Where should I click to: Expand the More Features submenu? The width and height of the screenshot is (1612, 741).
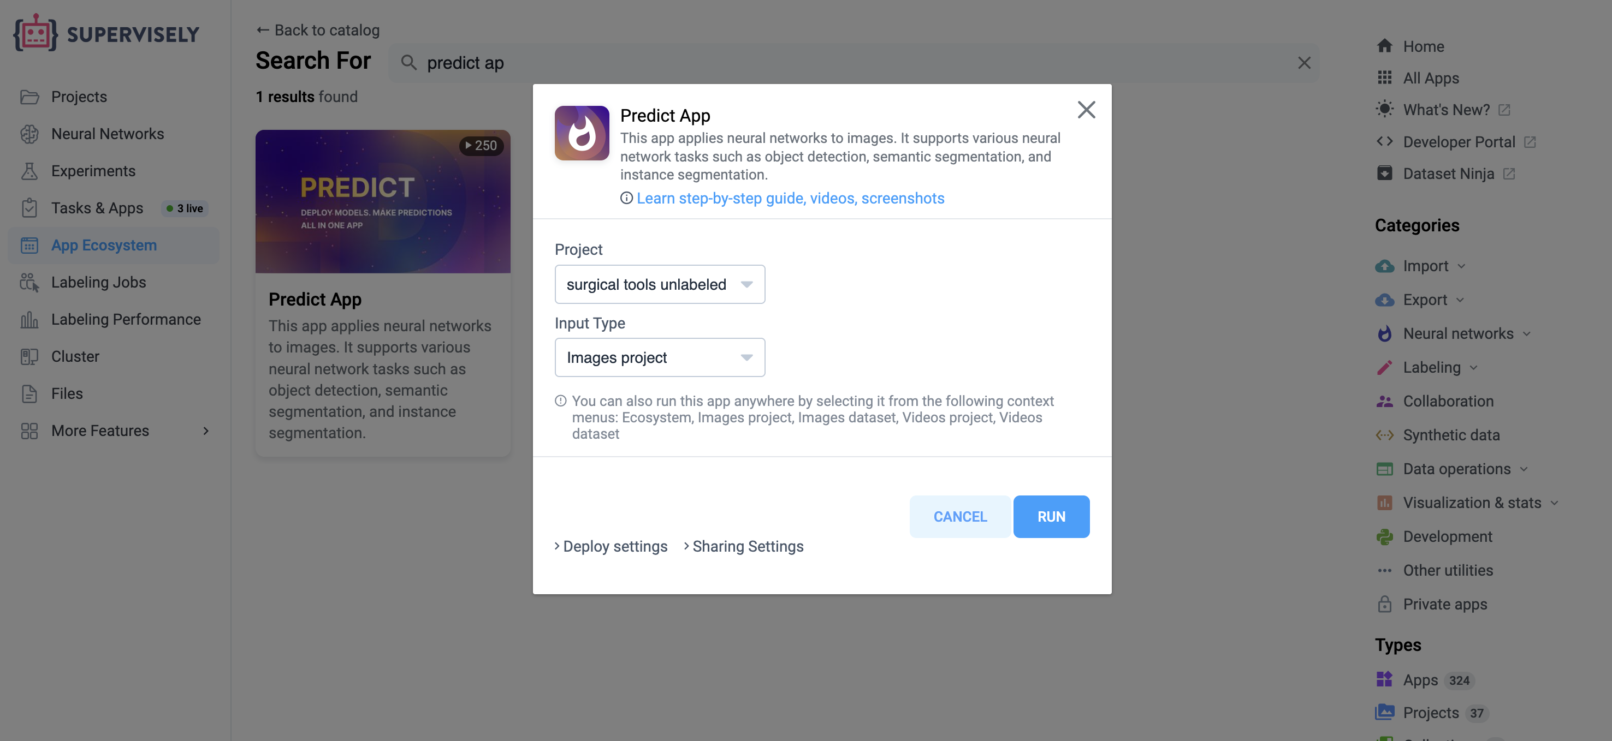114,431
